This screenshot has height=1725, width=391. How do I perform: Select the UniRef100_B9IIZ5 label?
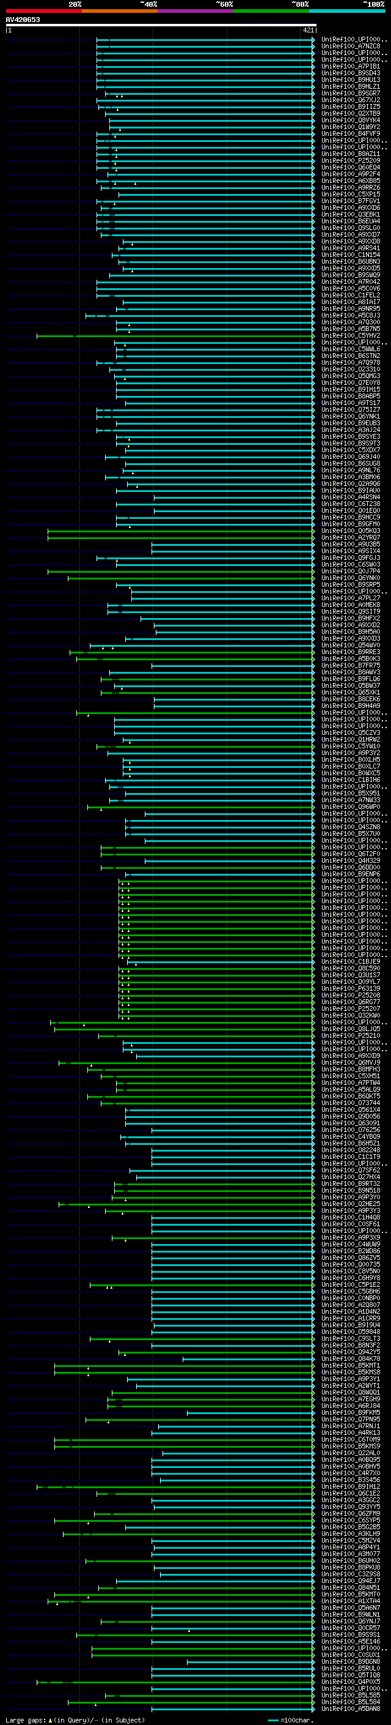pyautogui.click(x=351, y=106)
